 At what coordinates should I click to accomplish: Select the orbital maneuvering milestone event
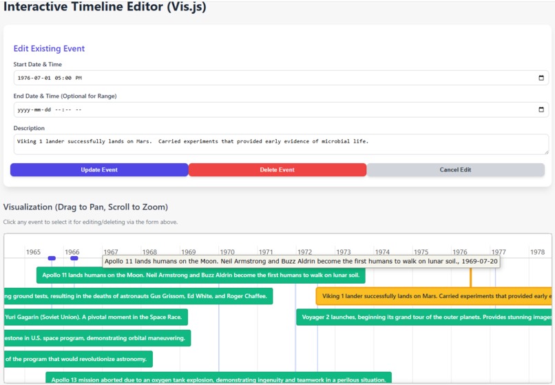(x=97, y=338)
